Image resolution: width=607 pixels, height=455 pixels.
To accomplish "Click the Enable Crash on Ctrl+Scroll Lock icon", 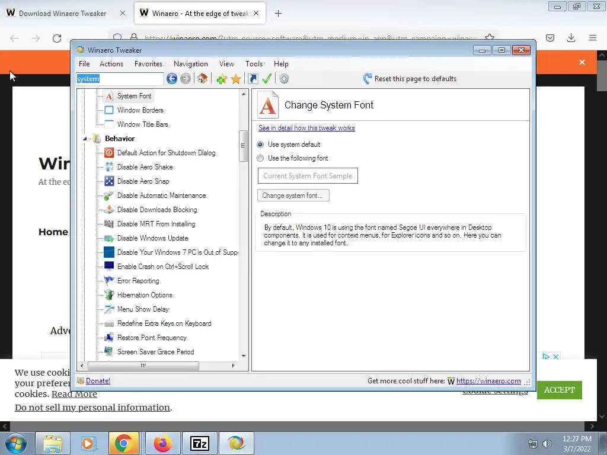I will pyautogui.click(x=109, y=267).
